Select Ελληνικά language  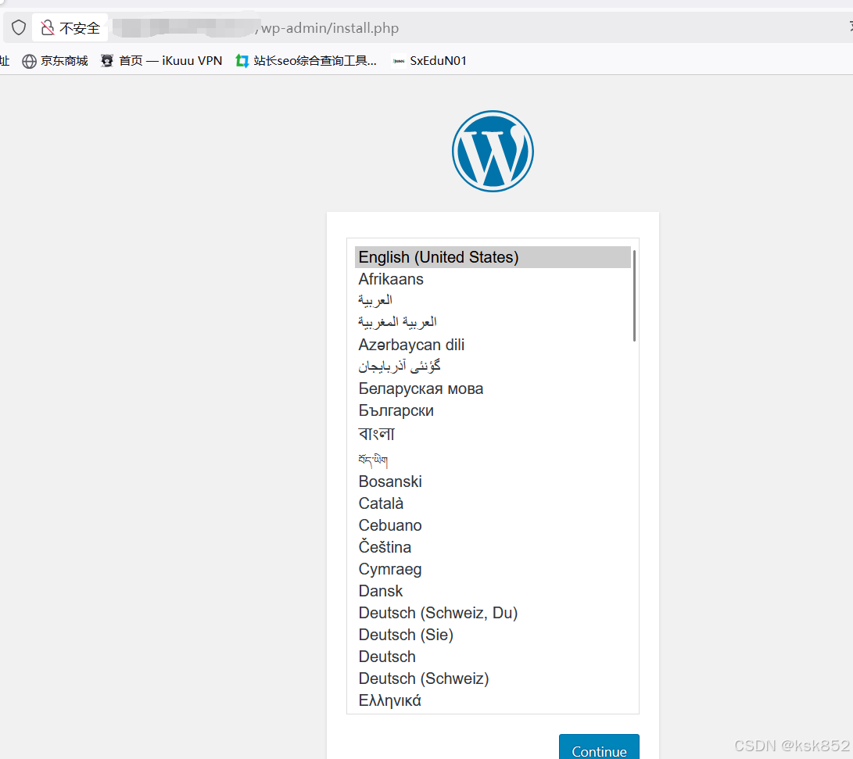(493, 700)
